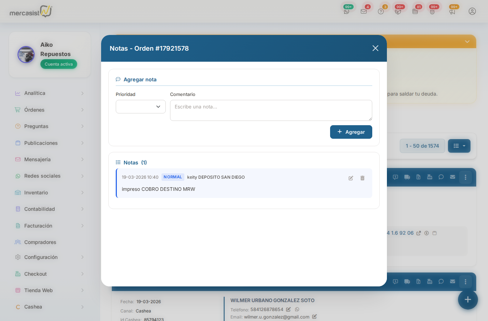Open the user account icon top right
The image size is (488, 321).
[x=472, y=11]
